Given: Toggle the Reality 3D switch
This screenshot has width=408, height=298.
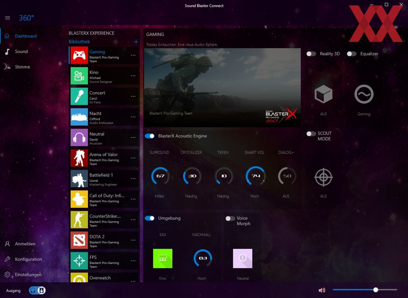Looking at the screenshot, I should 311,54.
